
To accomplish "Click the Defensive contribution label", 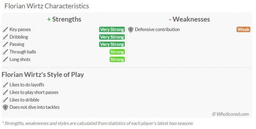I will pyautogui.click(x=157, y=29).
